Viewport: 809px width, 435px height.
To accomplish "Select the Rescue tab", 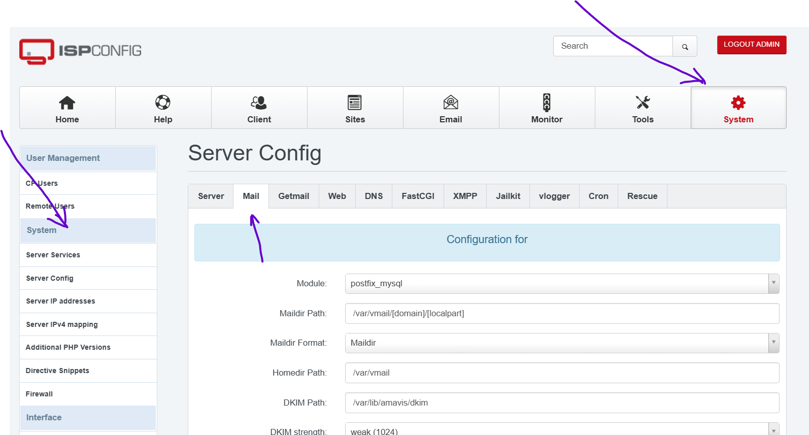I will [642, 196].
